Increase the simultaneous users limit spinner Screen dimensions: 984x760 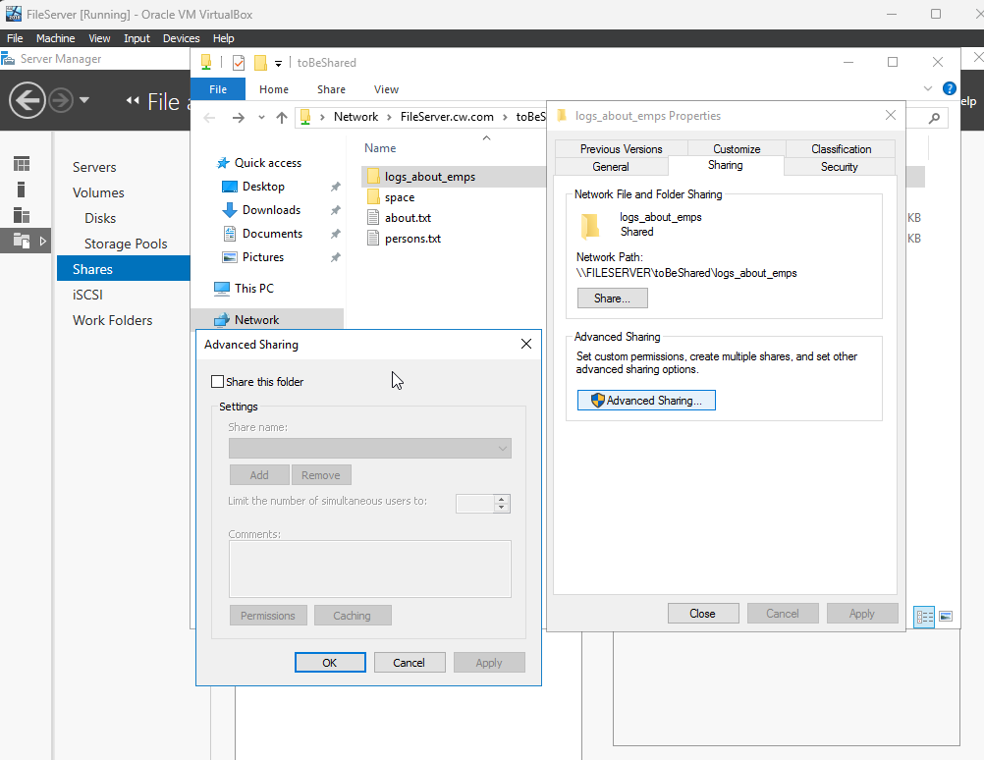tap(502, 500)
